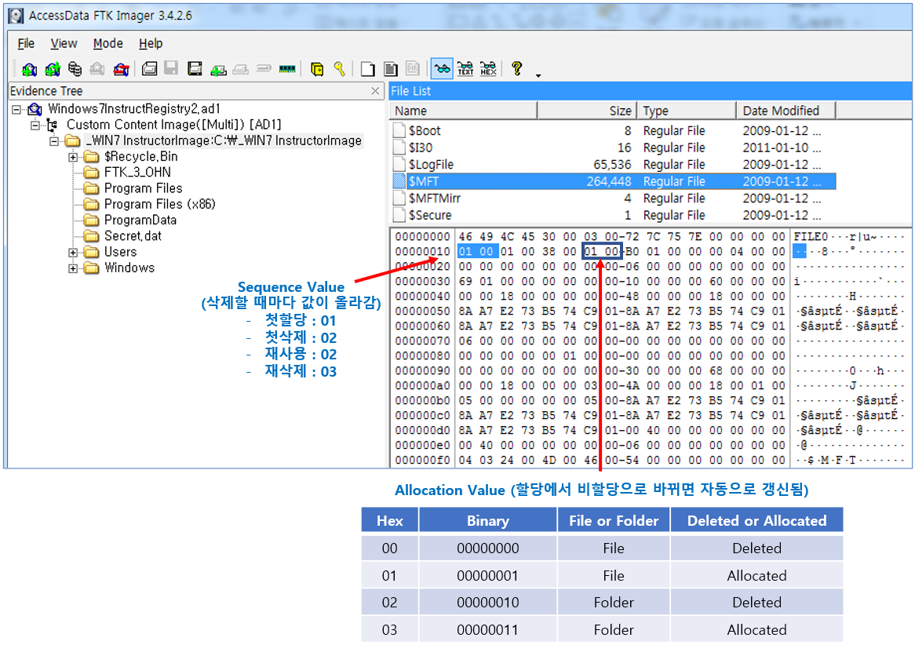915x645 pixels.
Task: Toggle the TEXT view mode icon
Action: point(465,69)
